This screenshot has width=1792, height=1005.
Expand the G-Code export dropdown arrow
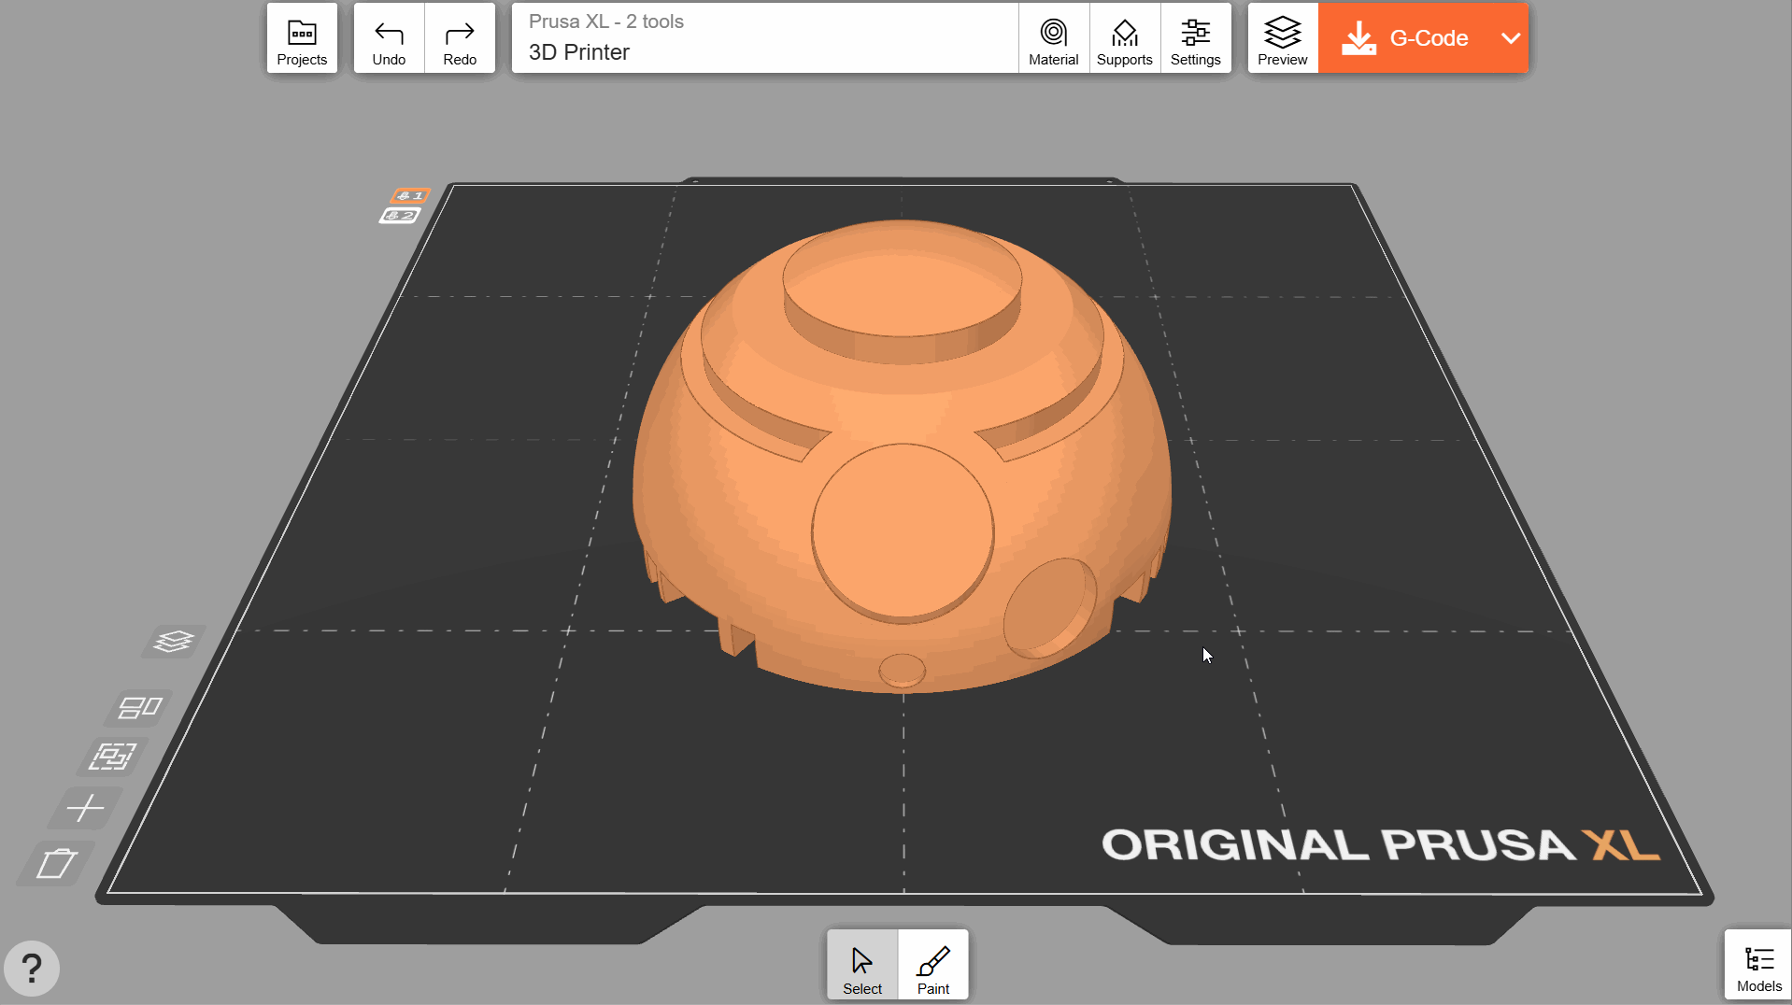tap(1510, 38)
